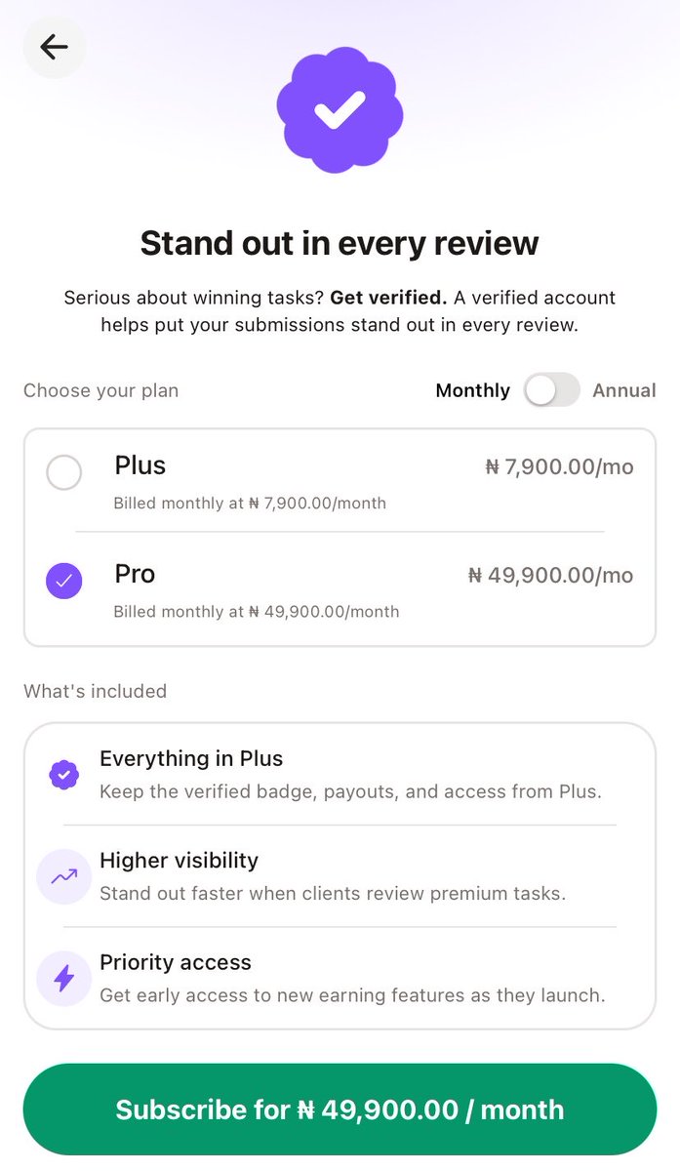Viewport: 680px width, 1171px height.
Task: Select the Pro plan radio button
Action: pos(64,581)
